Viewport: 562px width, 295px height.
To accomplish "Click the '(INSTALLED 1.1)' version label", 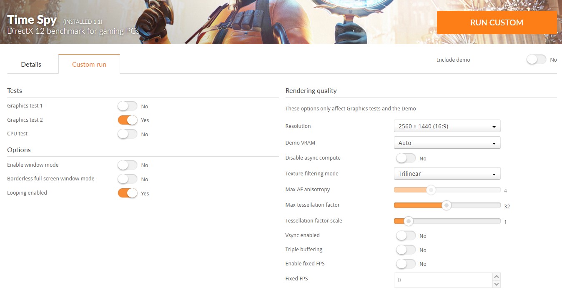I will (x=83, y=22).
